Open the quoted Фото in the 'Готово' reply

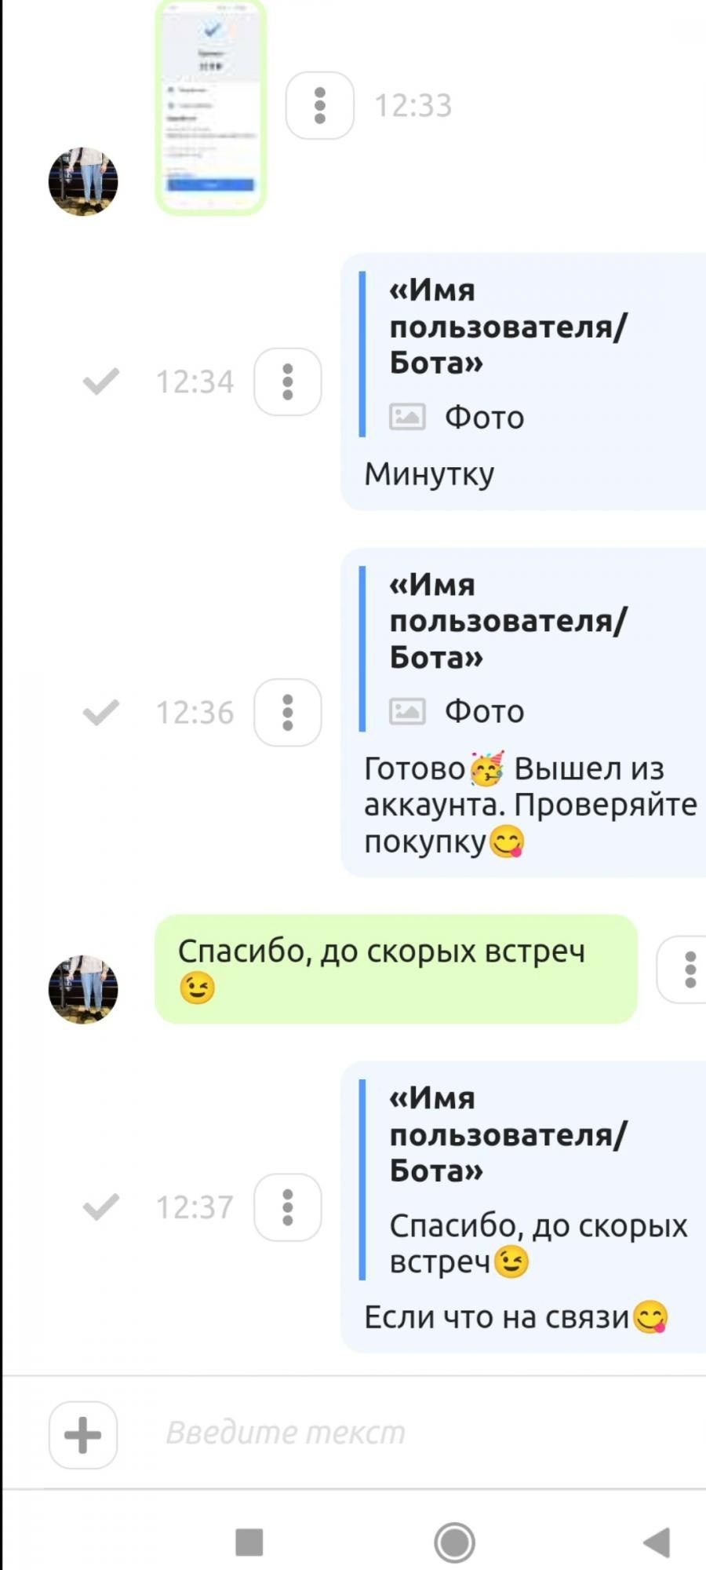tap(457, 711)
